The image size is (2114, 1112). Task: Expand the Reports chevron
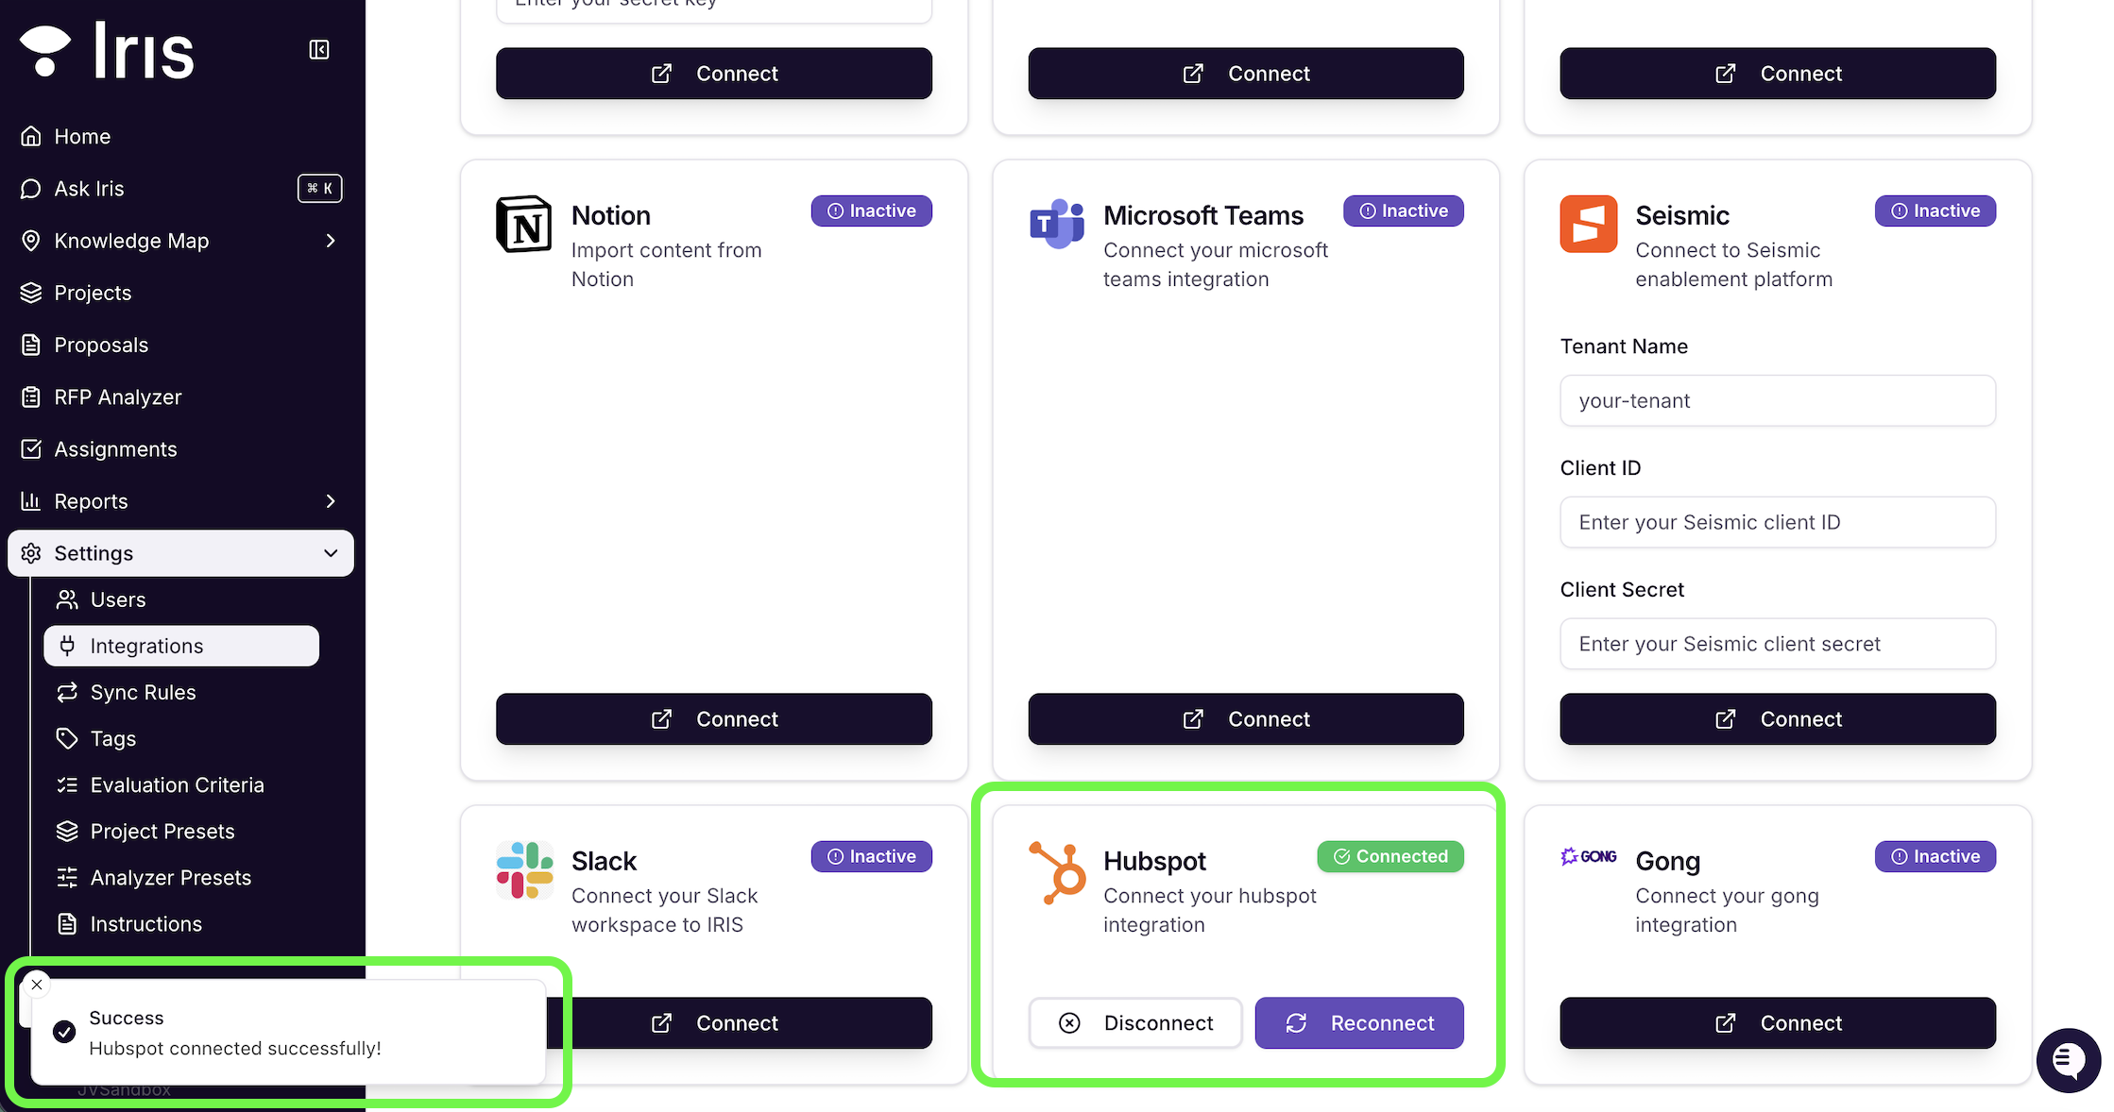click(x=331, y=501)
